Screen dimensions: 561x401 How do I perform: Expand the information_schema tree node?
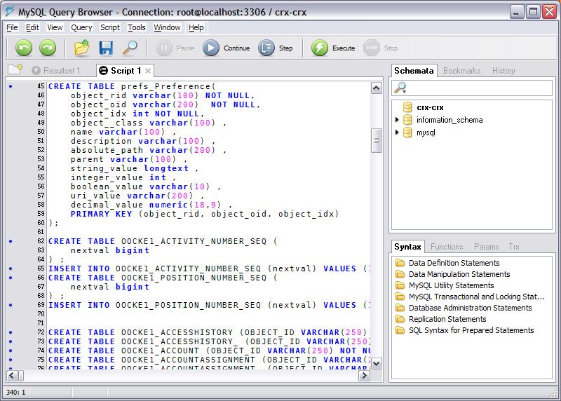pos(397,120)
